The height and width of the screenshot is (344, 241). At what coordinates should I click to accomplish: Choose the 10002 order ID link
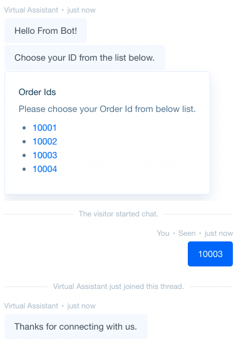pyautogui.click(x=45, y=141)
